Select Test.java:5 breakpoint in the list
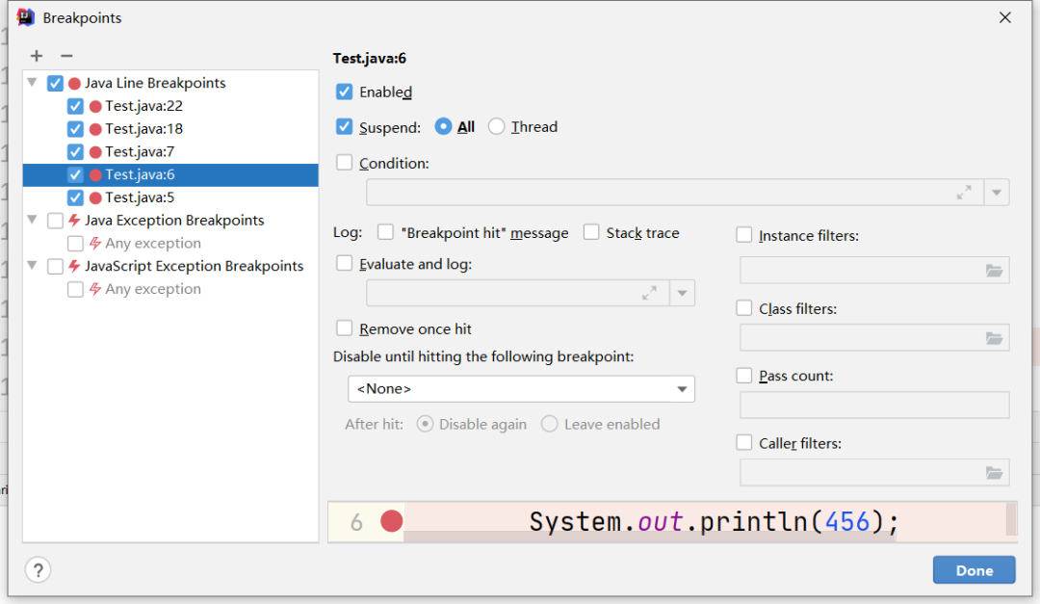The height and width of the screenshot is (604, 1040). tap(140, 197)
